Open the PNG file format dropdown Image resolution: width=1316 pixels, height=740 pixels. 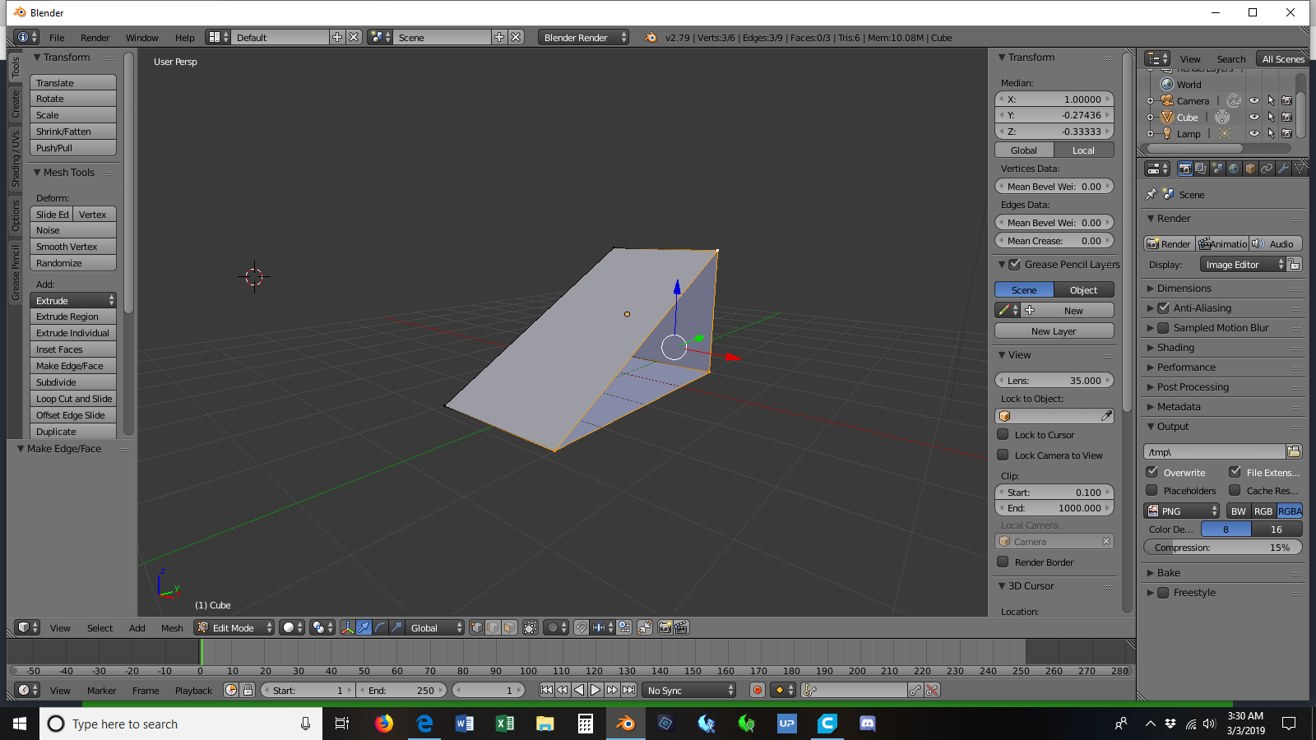[1182, 511]
